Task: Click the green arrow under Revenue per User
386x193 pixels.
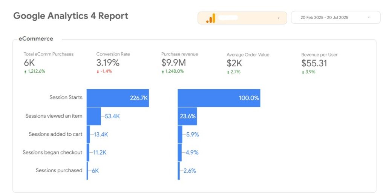Action: click(x=303, y=72)
